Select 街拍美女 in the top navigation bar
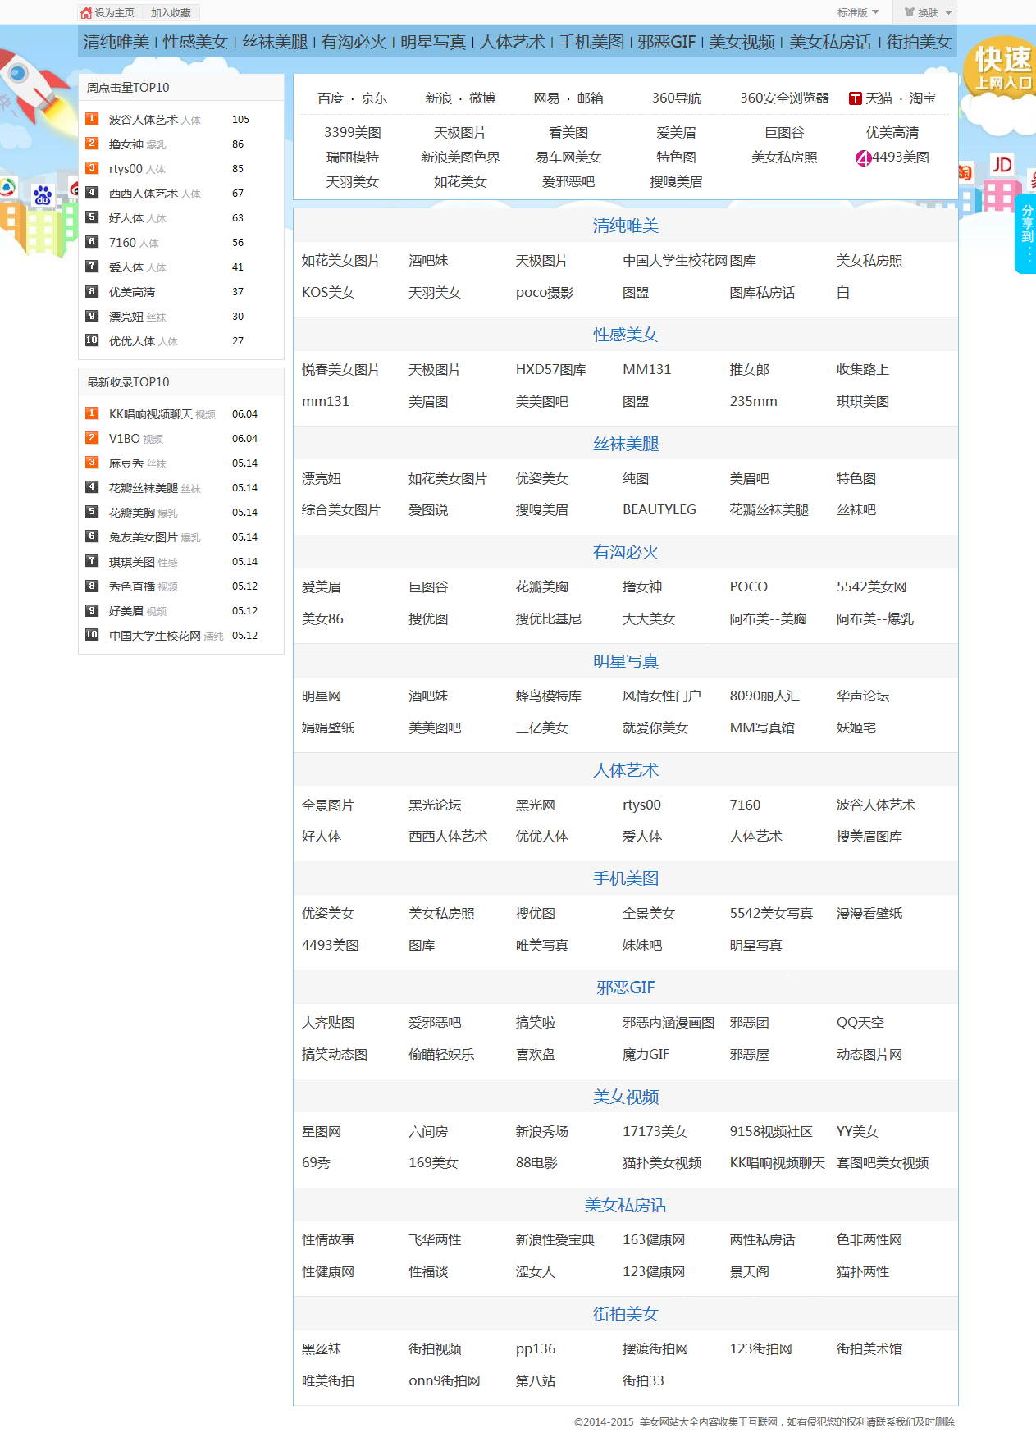1036x1451 pixels. coord(919,42)
